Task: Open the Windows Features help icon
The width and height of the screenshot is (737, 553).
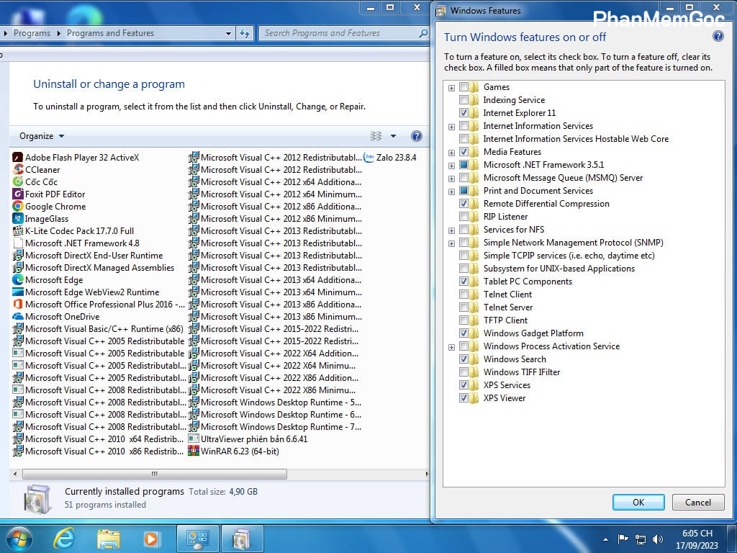Action: (718, 37)
